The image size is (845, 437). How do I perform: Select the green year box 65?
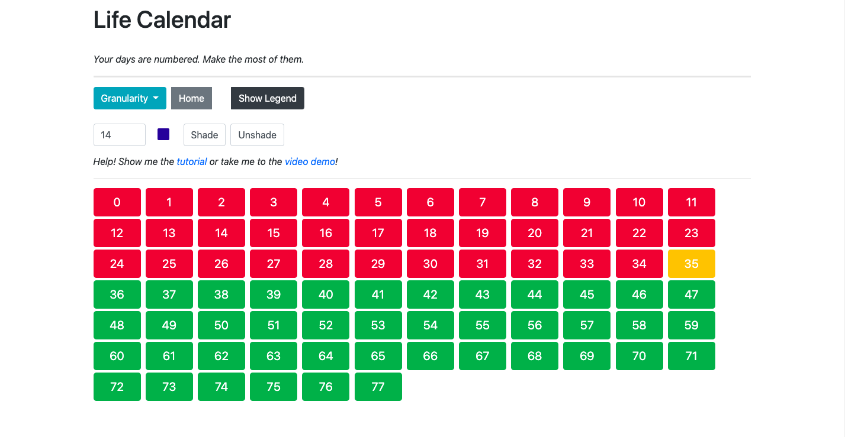378,356
